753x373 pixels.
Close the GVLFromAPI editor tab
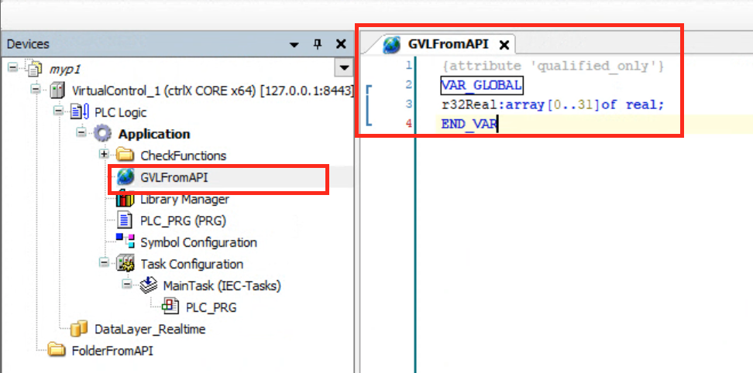[x=504, y=46]
